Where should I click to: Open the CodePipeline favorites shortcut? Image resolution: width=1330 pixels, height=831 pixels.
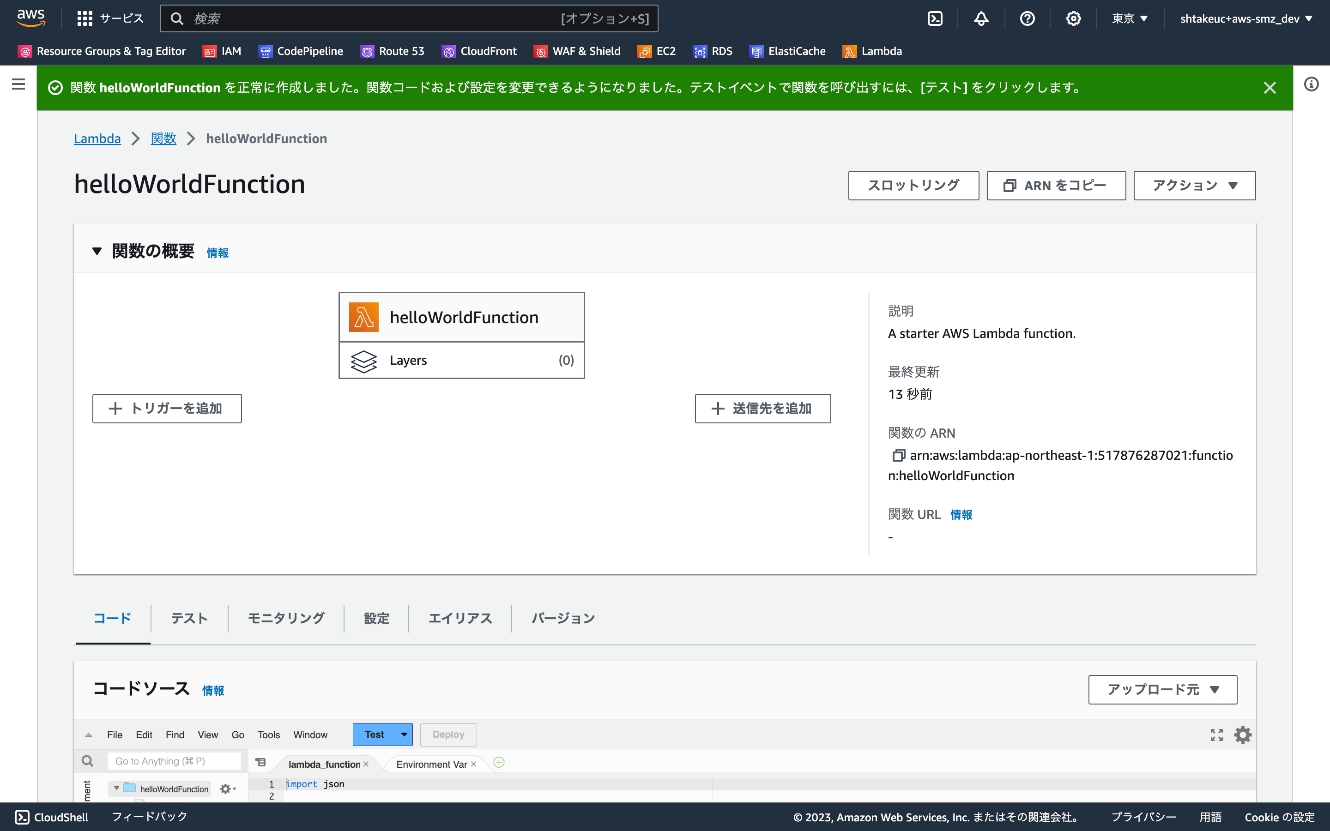(301, 51)
